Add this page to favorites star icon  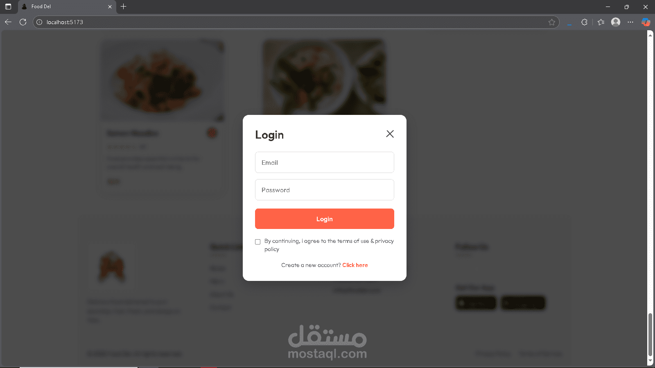551,22
